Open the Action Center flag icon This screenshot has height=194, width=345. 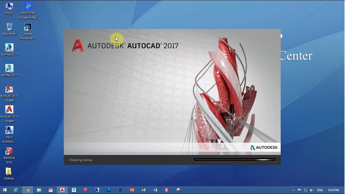(x=299, y=190)
